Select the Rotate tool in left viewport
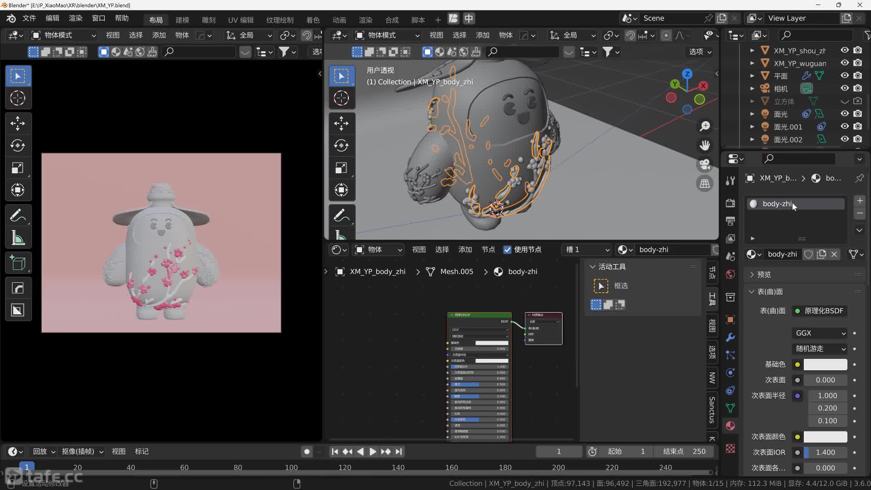Image resolution: width=871 pixels, height=490 pixels. [x=18, y=145]
